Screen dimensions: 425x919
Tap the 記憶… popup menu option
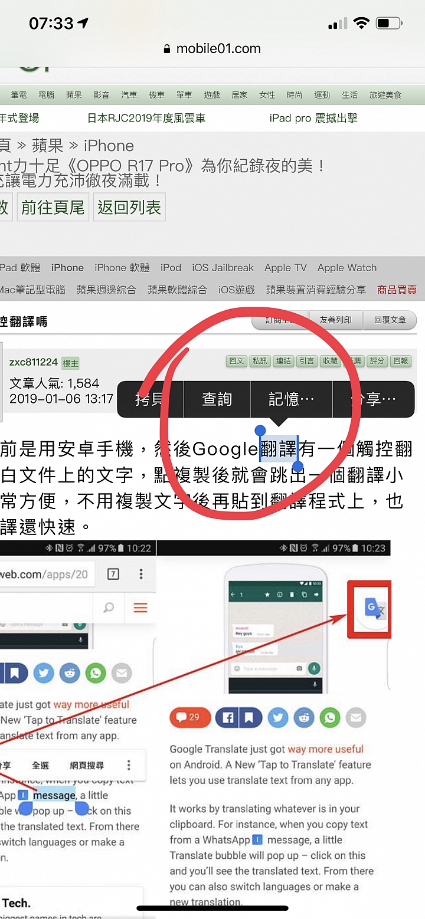click(x=292, y=399)
